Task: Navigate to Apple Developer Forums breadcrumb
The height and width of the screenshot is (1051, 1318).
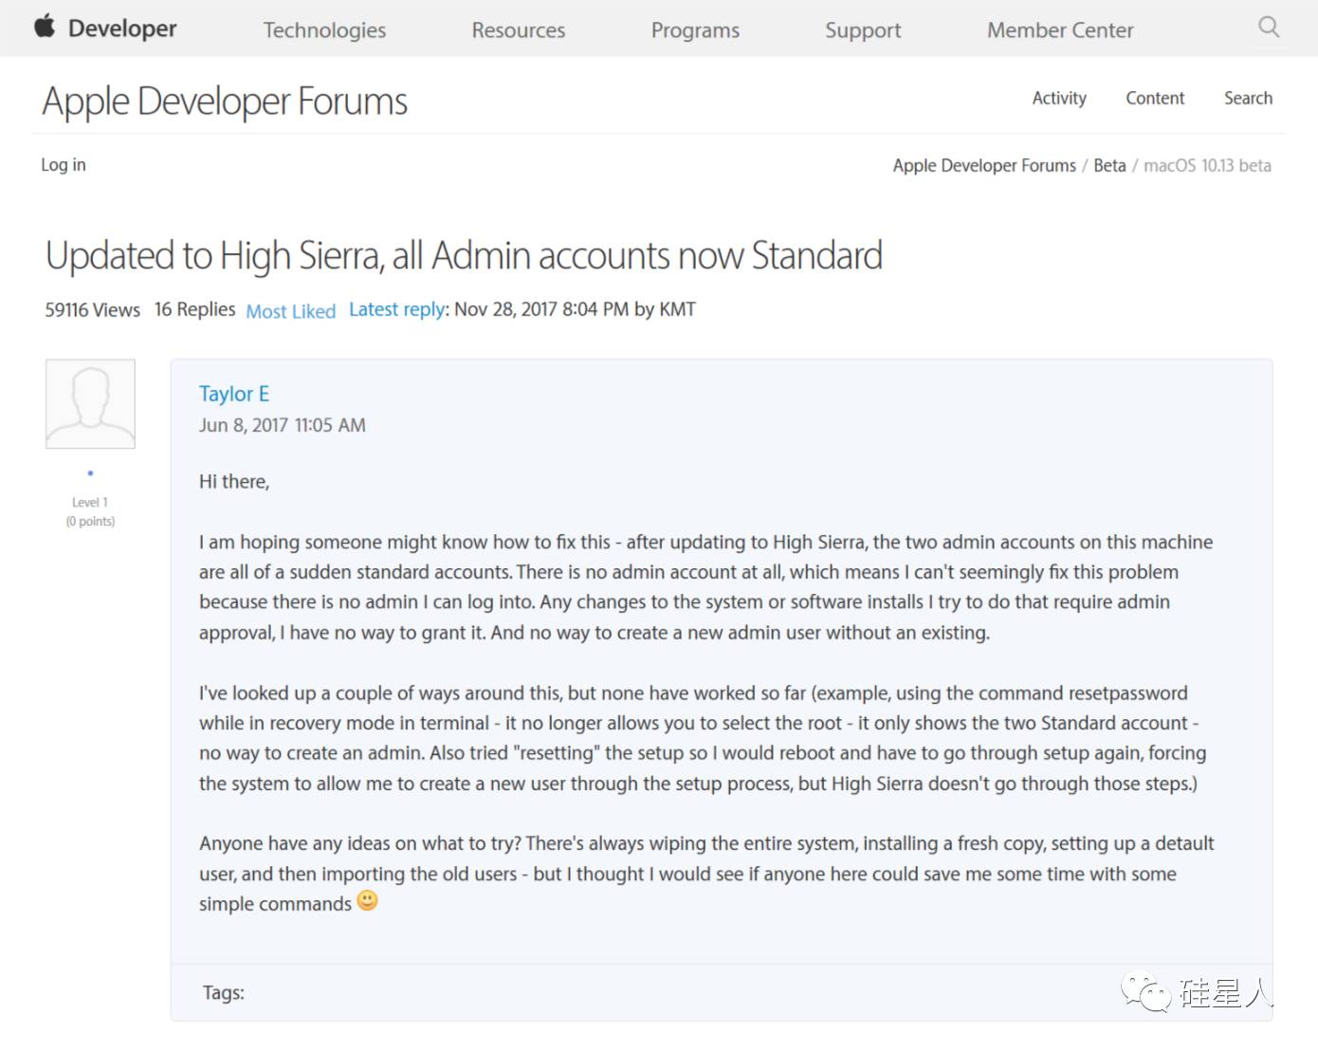Action: (x=984, y=166)
